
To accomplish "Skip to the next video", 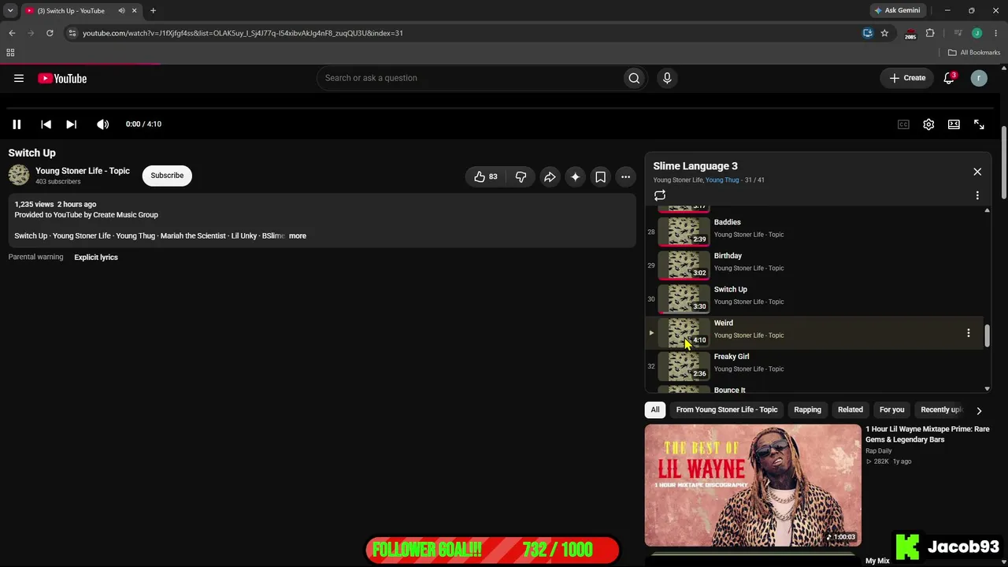I will coord(71,124).
